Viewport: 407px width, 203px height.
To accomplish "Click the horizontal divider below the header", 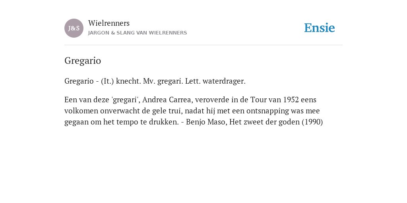I will coord(203,45).
